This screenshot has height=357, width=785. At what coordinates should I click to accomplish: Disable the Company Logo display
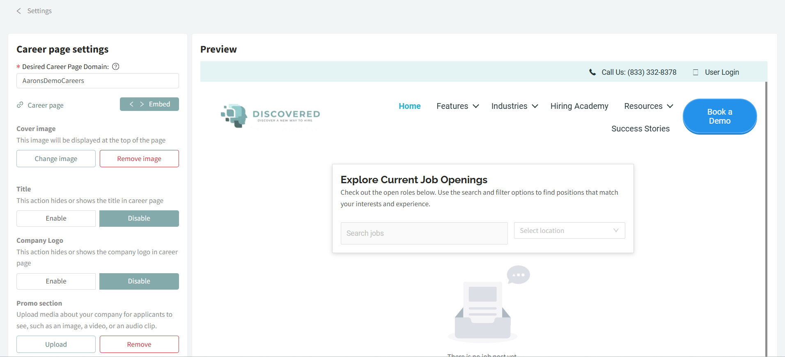tap(139, 281)
